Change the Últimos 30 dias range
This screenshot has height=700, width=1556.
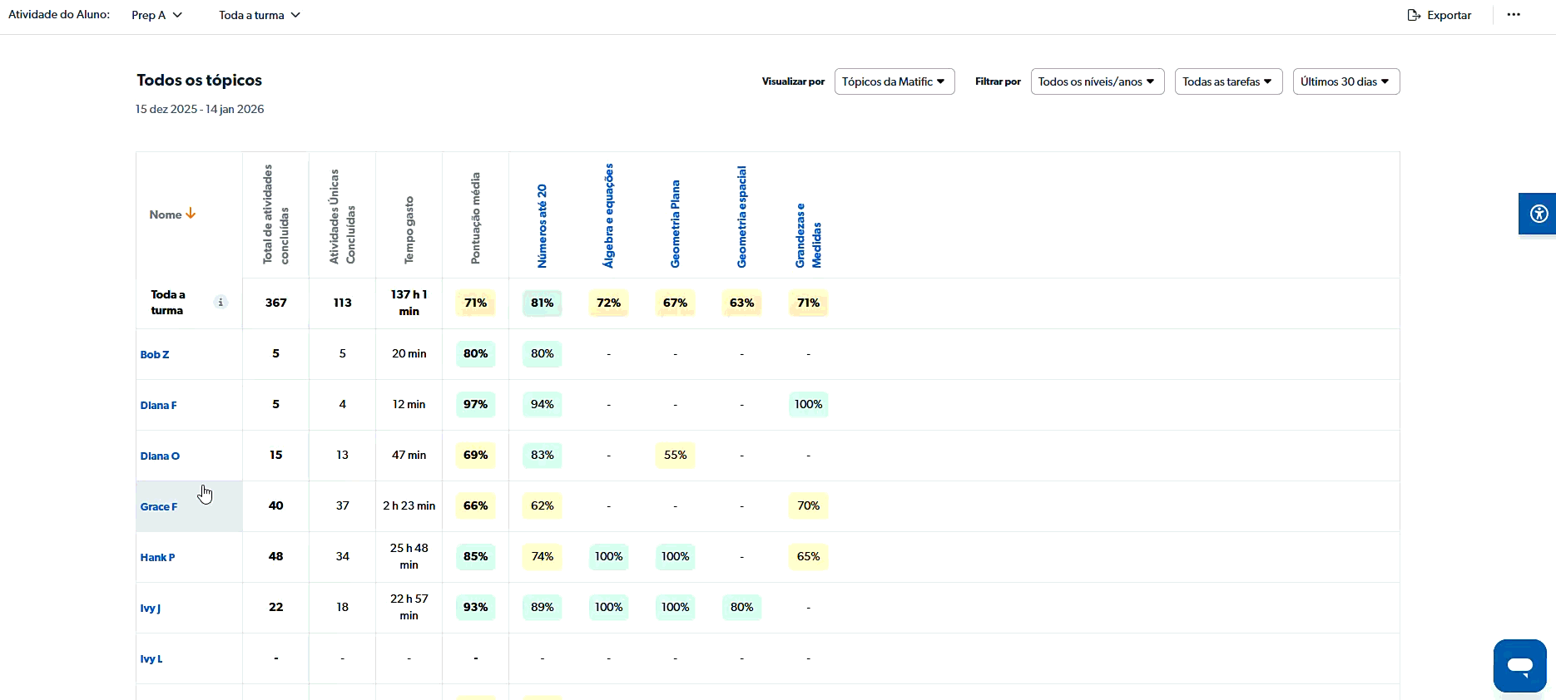(x=1345, y=81)
